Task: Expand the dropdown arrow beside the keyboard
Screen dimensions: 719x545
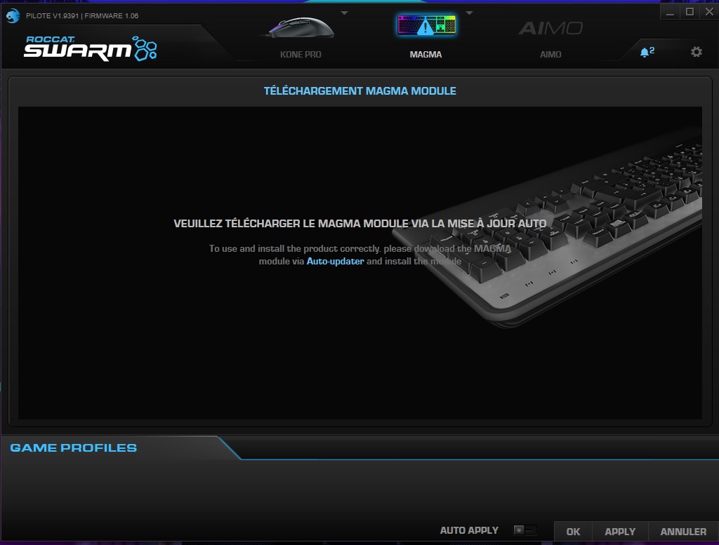Action: point(469,13)
